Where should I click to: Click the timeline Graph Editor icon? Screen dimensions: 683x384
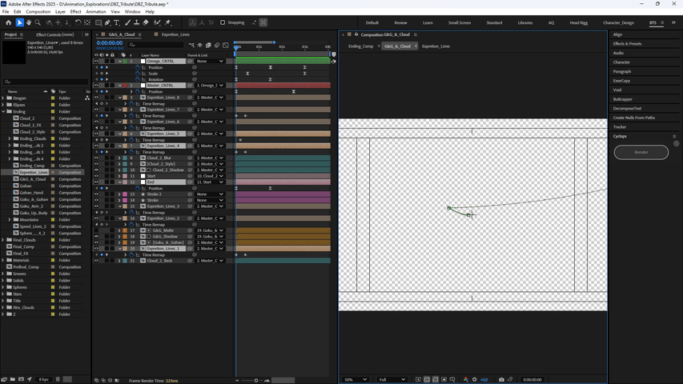click(226, 45)
